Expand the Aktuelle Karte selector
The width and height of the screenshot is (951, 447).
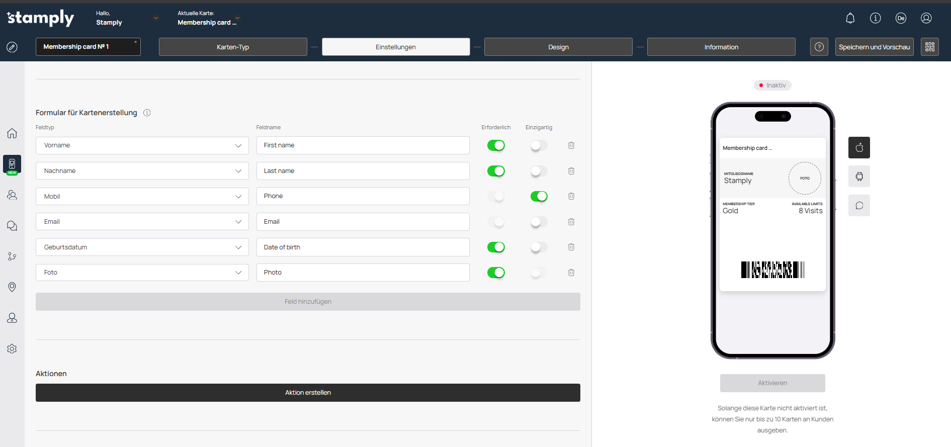click(238, 18)
